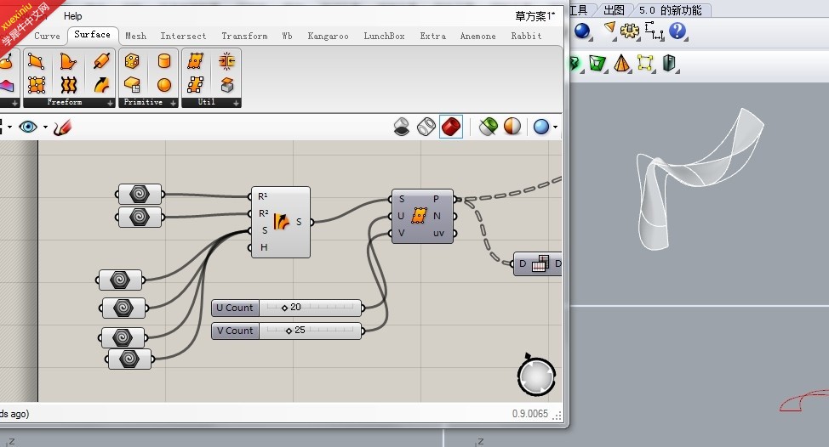
Task: Select the Brep Join icon
Action: coord(226,61)
